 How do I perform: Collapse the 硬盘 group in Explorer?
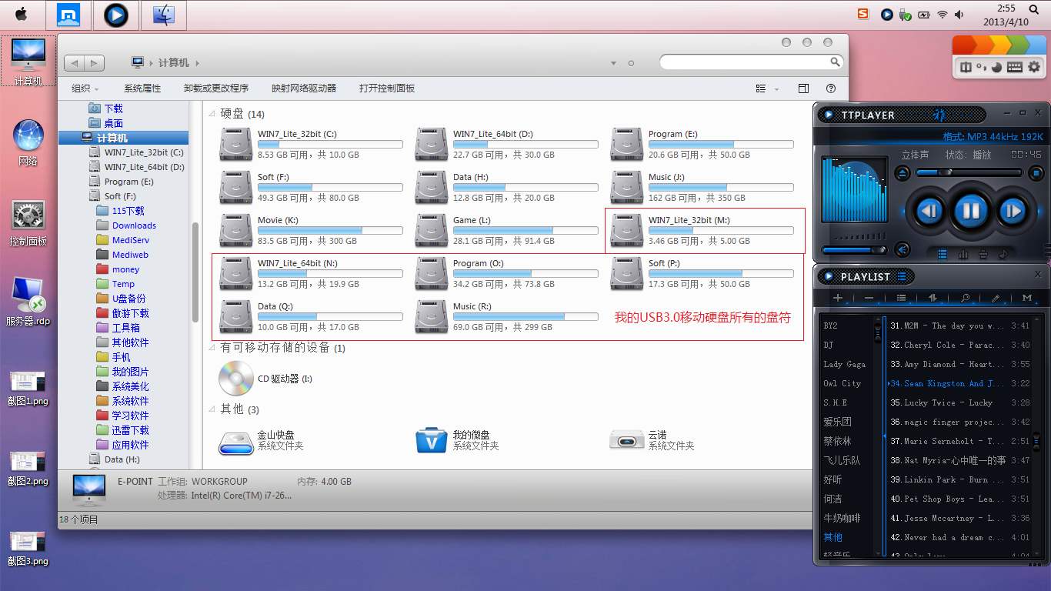point(212,114)
